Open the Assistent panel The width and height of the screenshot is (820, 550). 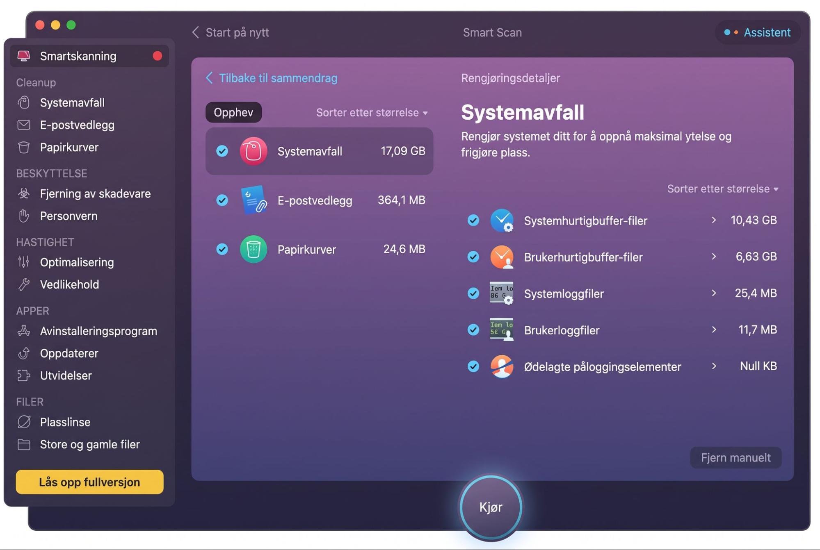758,32
